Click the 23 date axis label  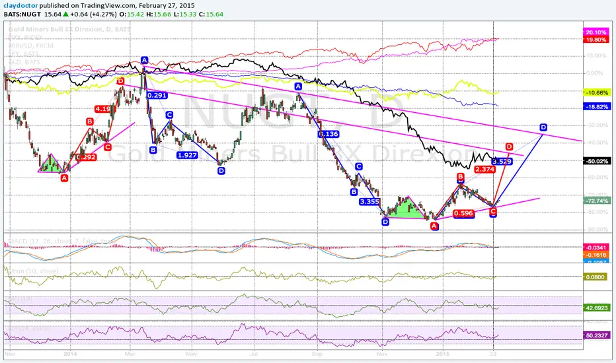[x=494, y=354]
